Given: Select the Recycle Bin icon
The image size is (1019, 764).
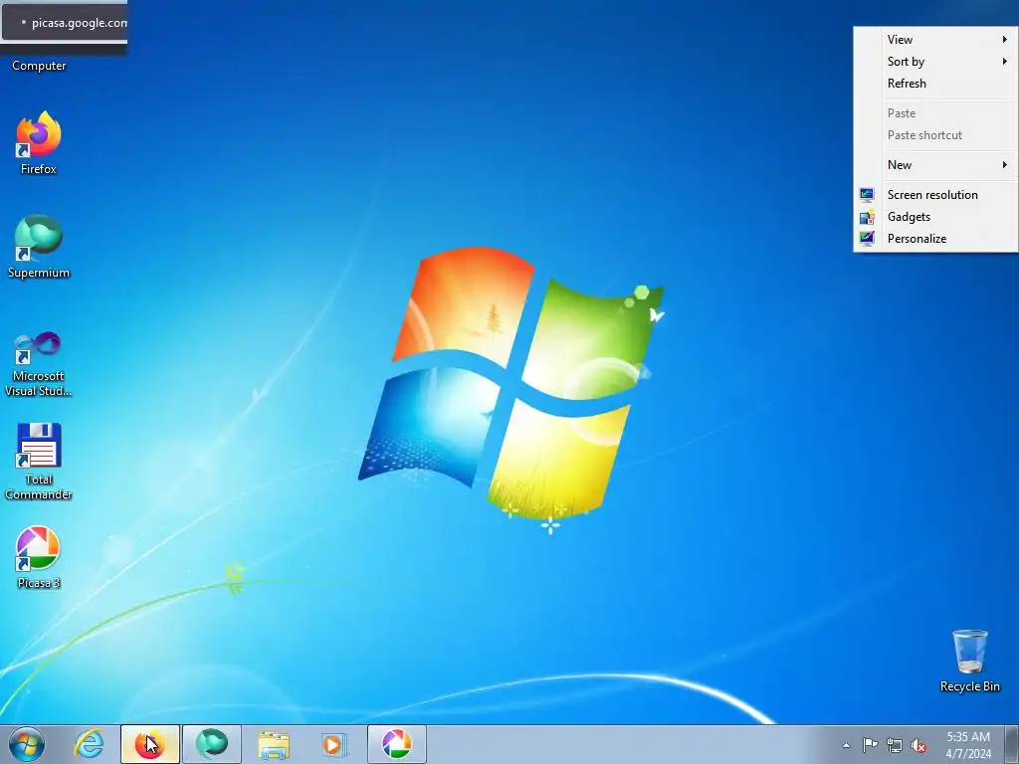Looking at the screenshot, I should pyautogui.click(x=969, y=661).
